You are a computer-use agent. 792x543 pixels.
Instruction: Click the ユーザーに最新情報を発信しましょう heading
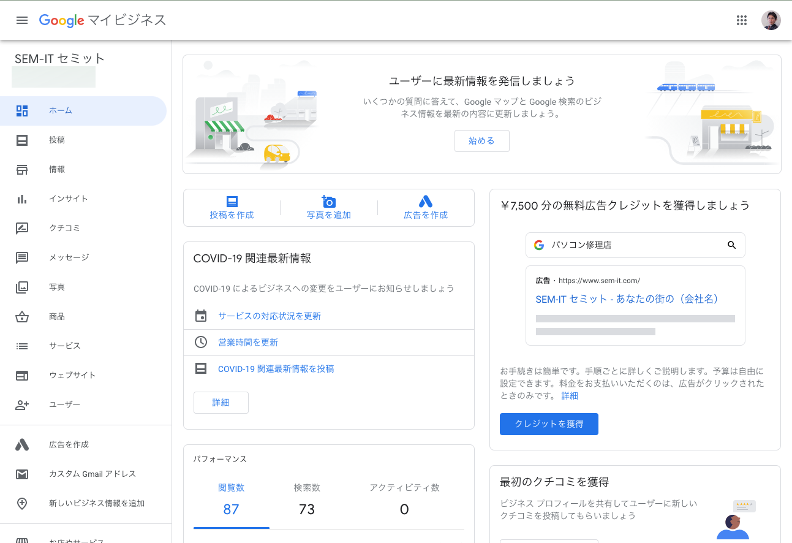coord(482,81)
